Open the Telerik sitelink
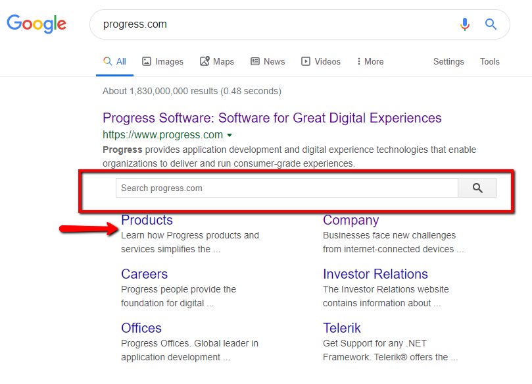The image size is (532, 384). (x=342, y=328)
